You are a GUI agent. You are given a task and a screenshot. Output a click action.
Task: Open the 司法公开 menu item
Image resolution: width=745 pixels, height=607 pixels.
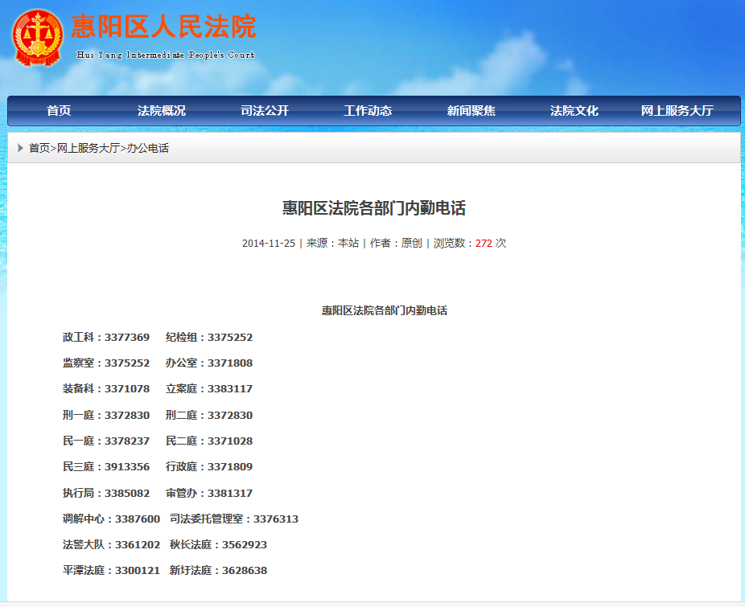(265, 111)
